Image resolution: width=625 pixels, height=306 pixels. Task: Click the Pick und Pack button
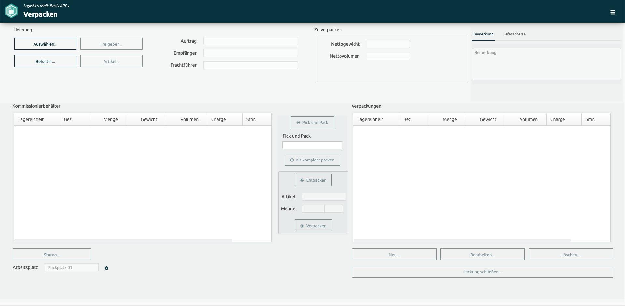(312, 122)
